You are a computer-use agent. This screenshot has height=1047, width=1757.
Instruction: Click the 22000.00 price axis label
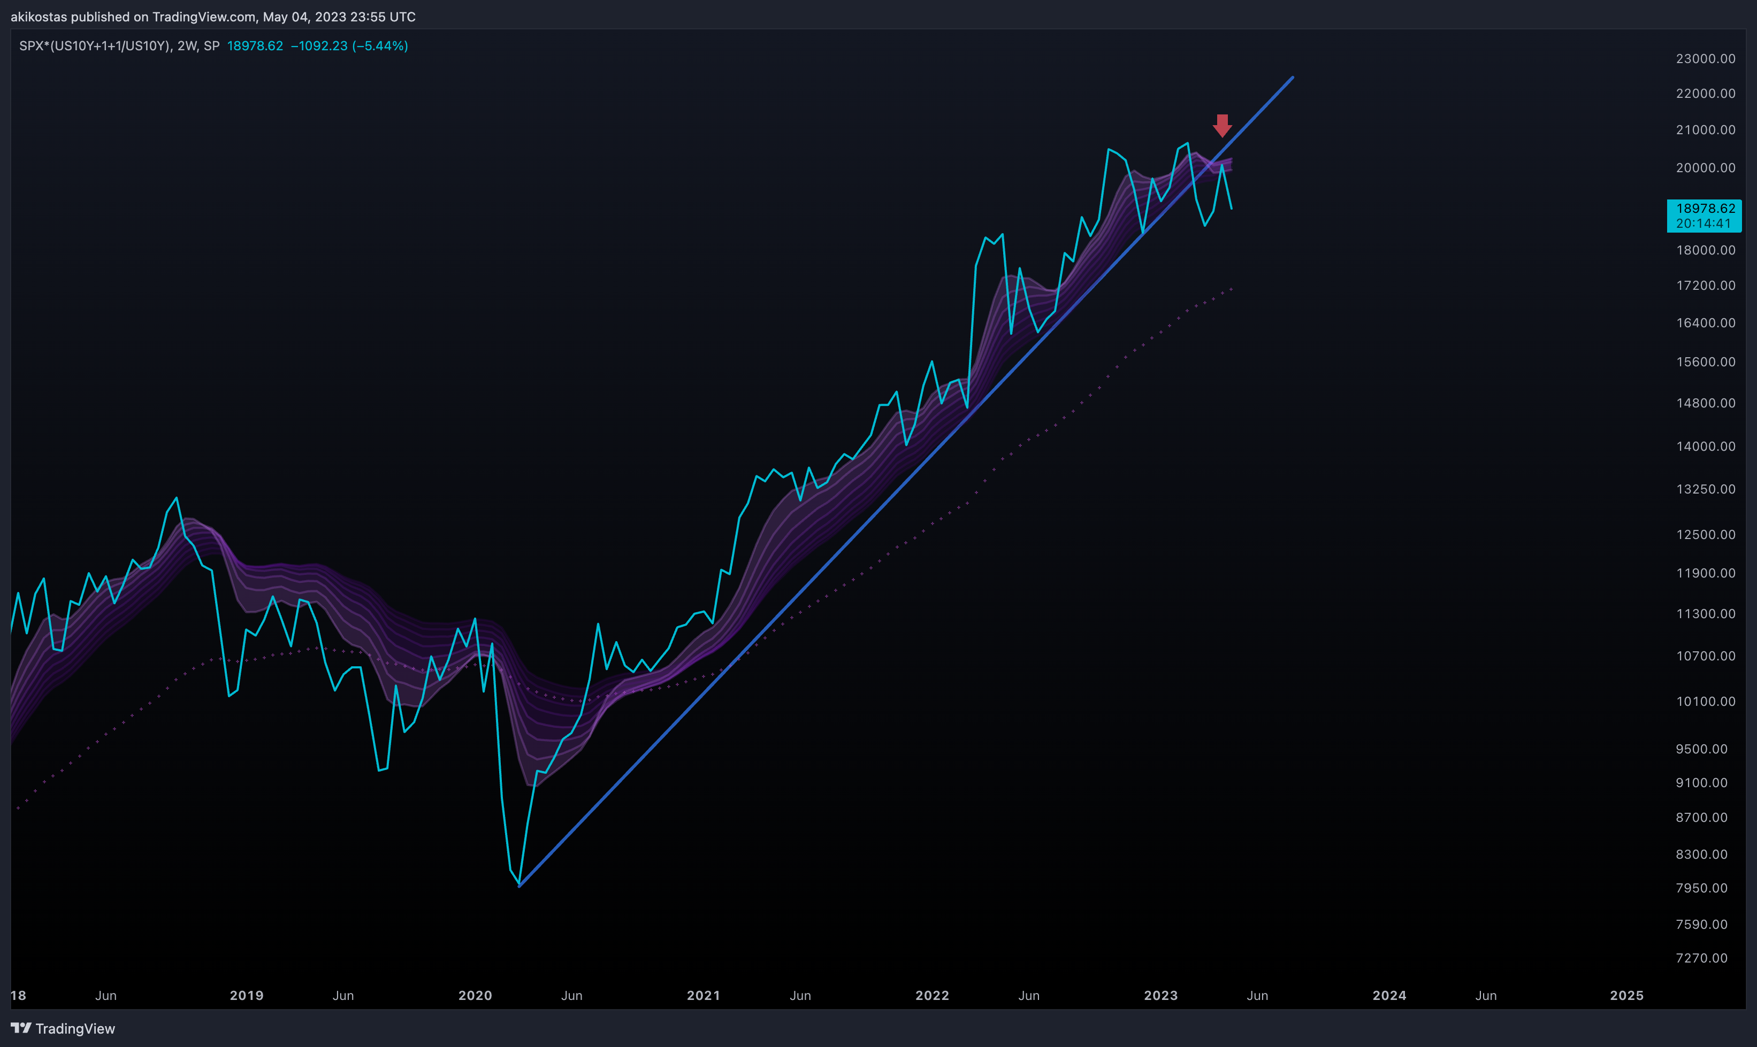click(x=1706, y=93)
